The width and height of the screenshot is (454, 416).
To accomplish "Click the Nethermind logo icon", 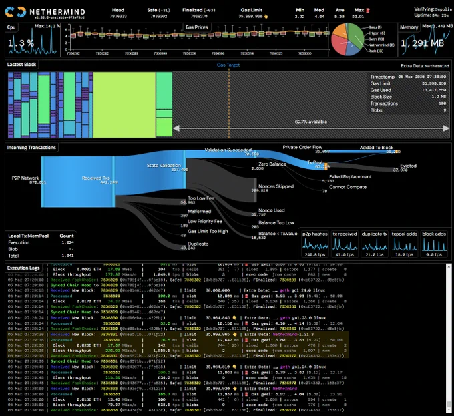I will point(15,12).
